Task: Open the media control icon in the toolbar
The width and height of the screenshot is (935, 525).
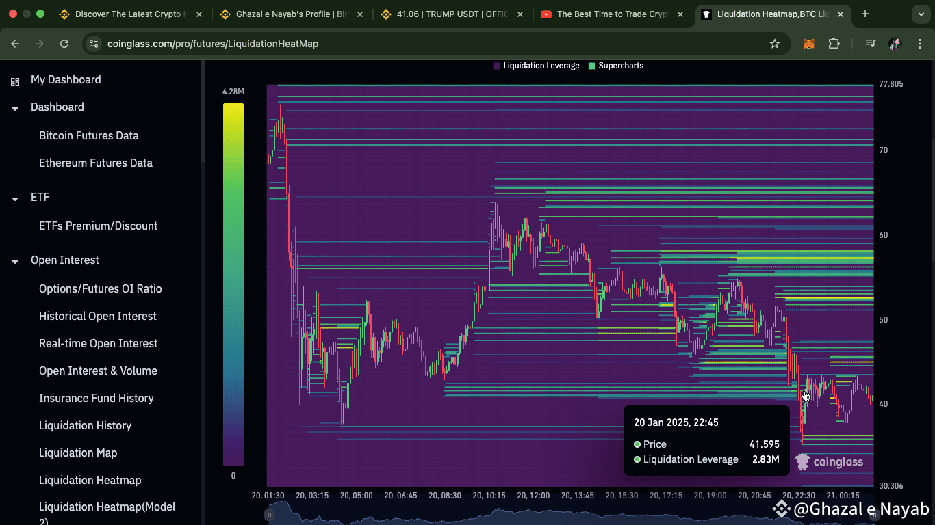Action: pyautogui.click(x=871, y=44)
